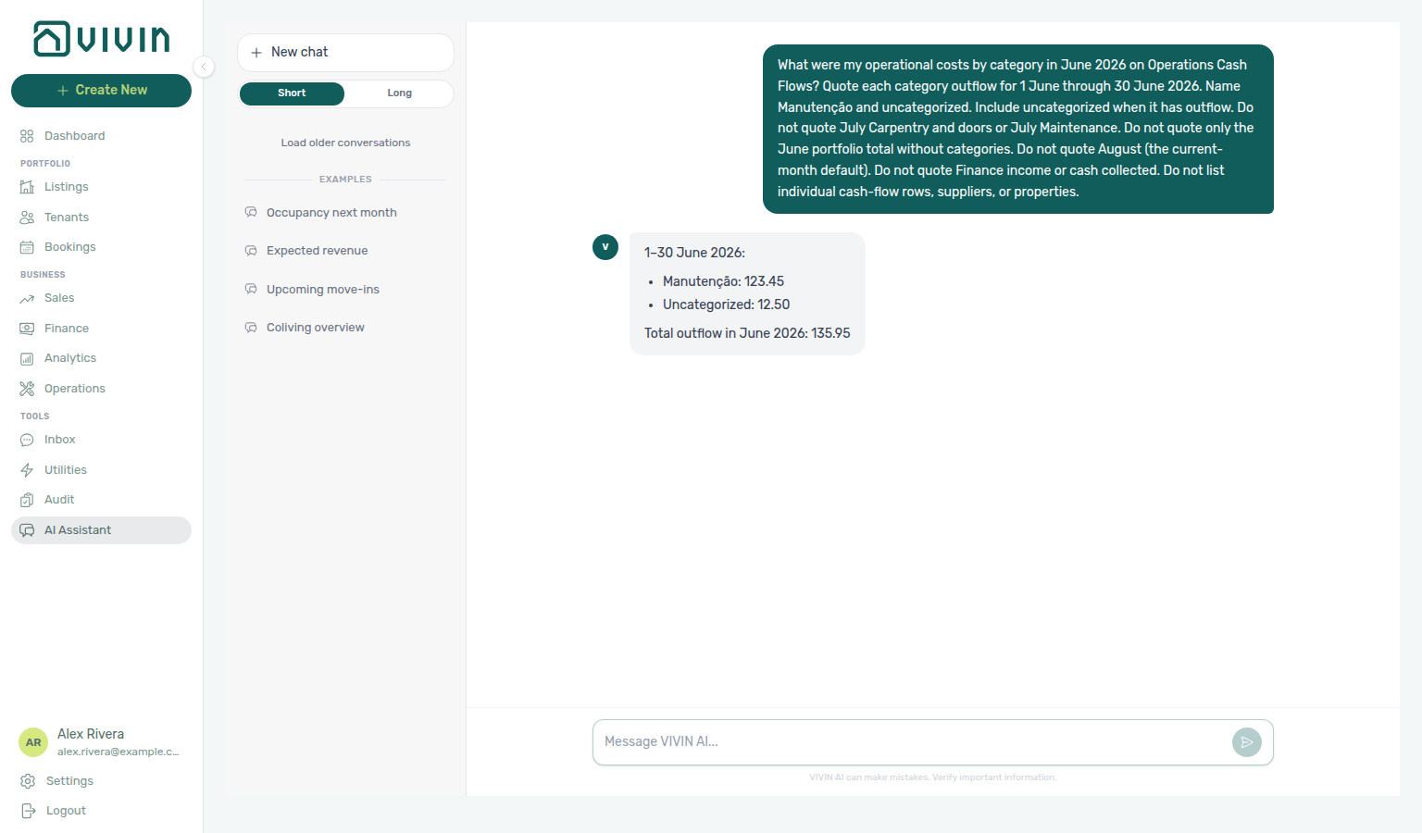
Task: Click the Operations tools icon
Action: (27, 389)
